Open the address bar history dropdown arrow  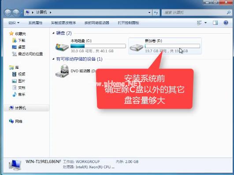click(149, 12)
